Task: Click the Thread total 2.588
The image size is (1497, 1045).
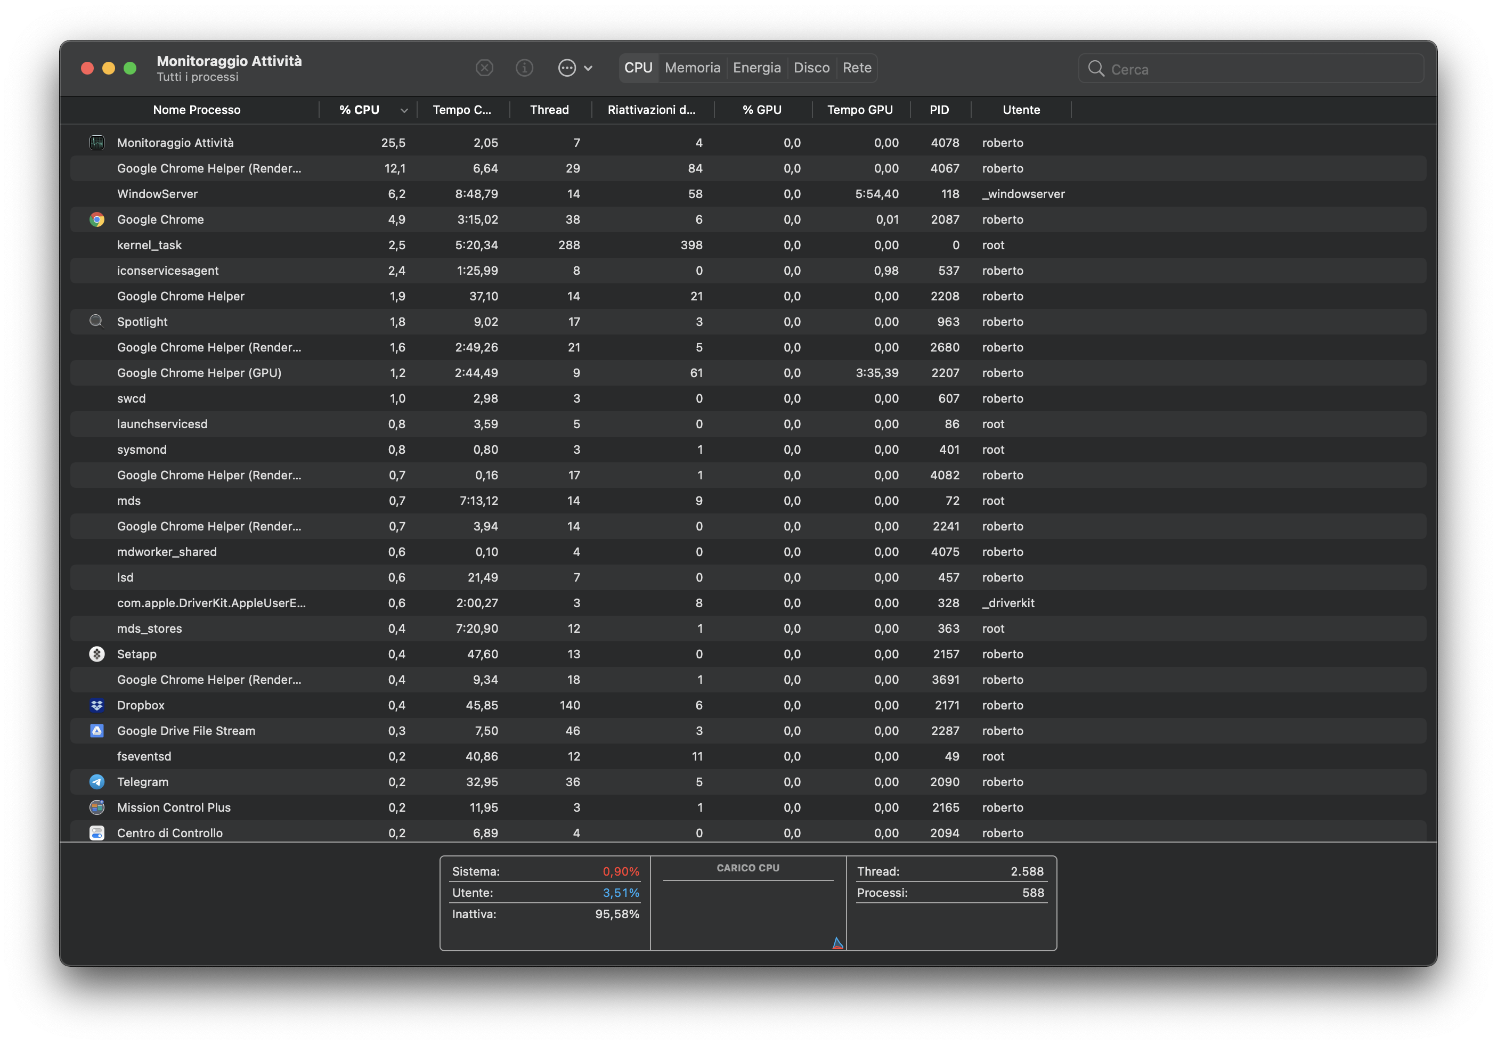Action: [x=1027, y=871]
